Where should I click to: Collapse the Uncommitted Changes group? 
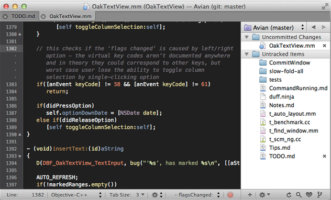[x=246, y=37]
